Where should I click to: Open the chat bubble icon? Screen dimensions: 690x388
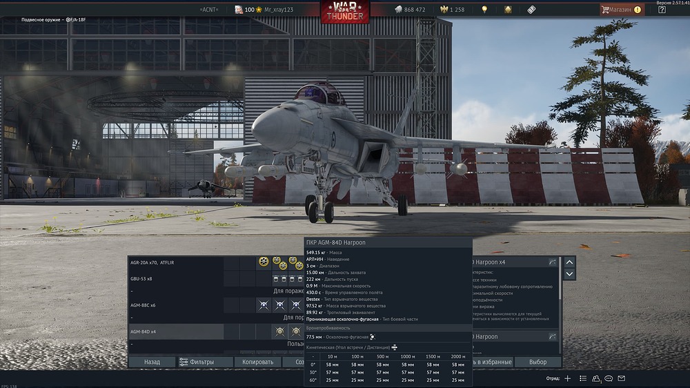[x=609, y=378]
